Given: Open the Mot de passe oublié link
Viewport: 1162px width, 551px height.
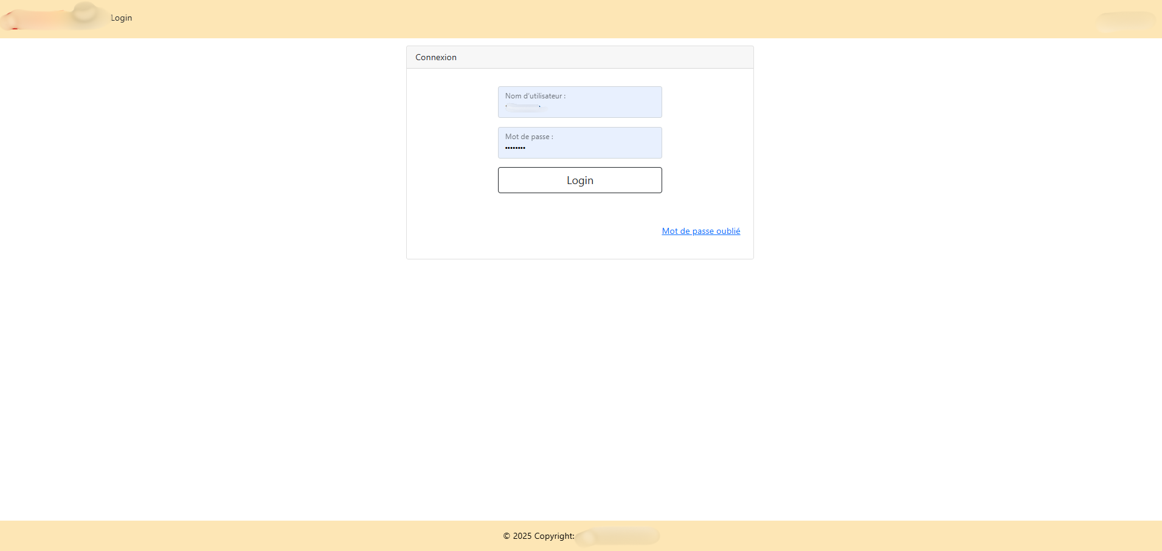Looking at the screenshot, I should (x=700, y=231).
